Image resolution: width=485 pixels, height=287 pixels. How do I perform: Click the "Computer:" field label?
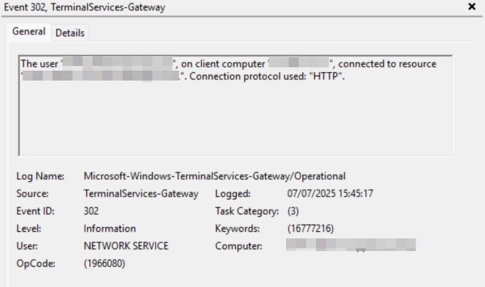pyautogui.click(x=238, y=246)
